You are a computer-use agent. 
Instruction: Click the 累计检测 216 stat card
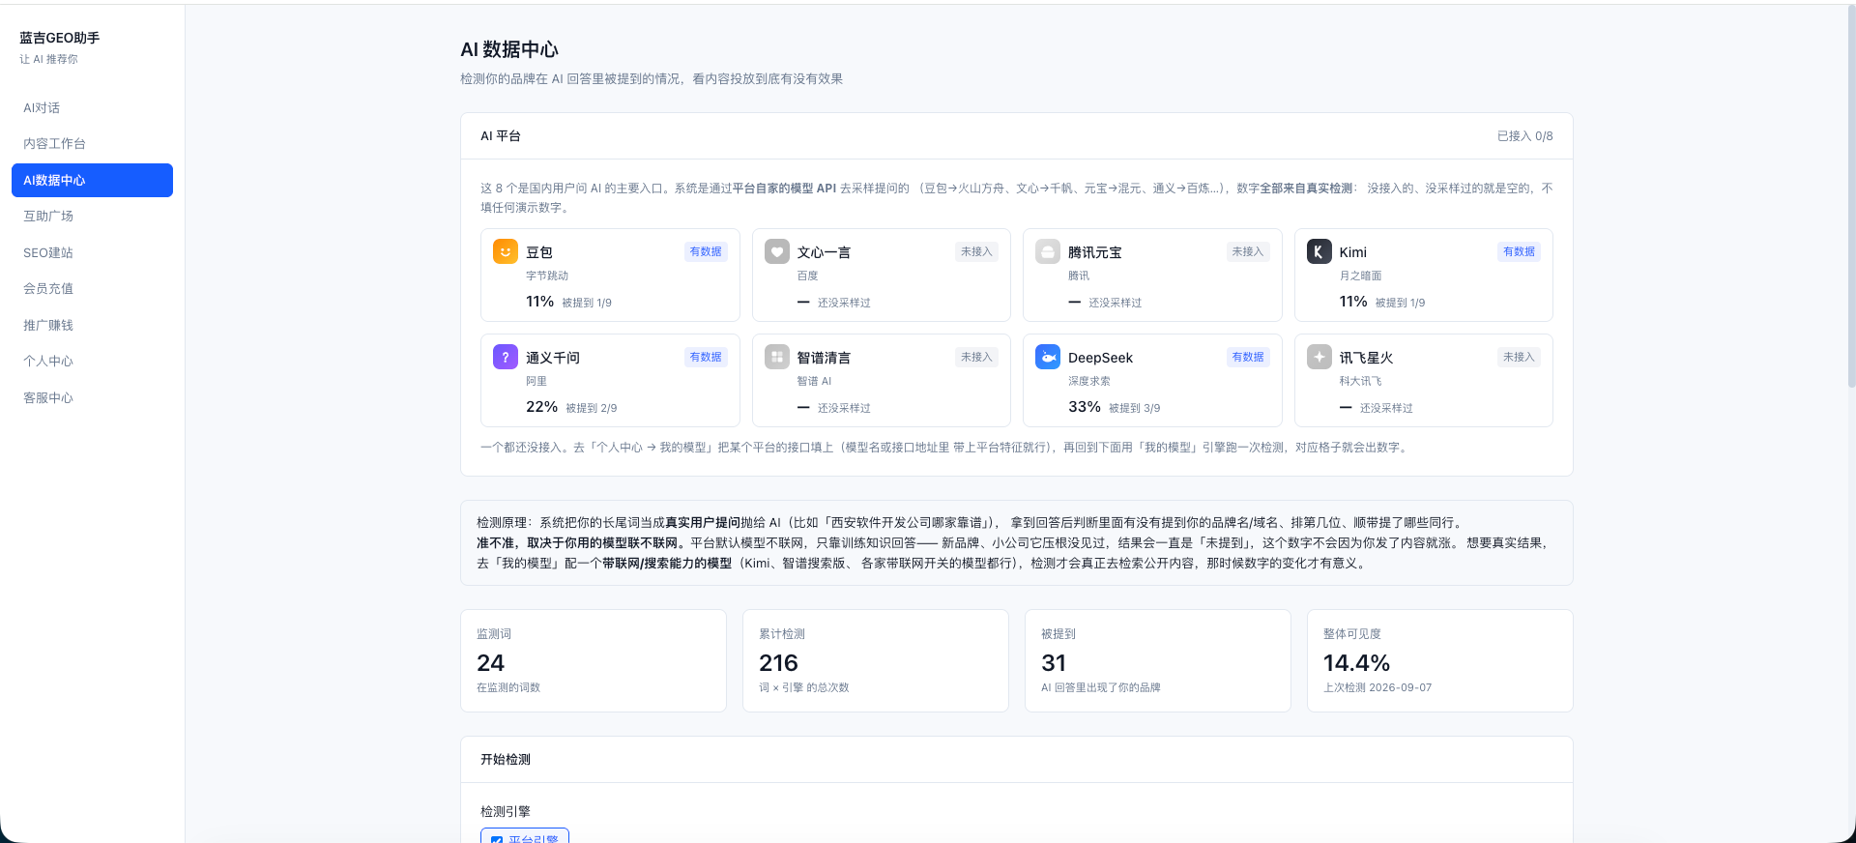pyautogui.click(x=876, y=660)
